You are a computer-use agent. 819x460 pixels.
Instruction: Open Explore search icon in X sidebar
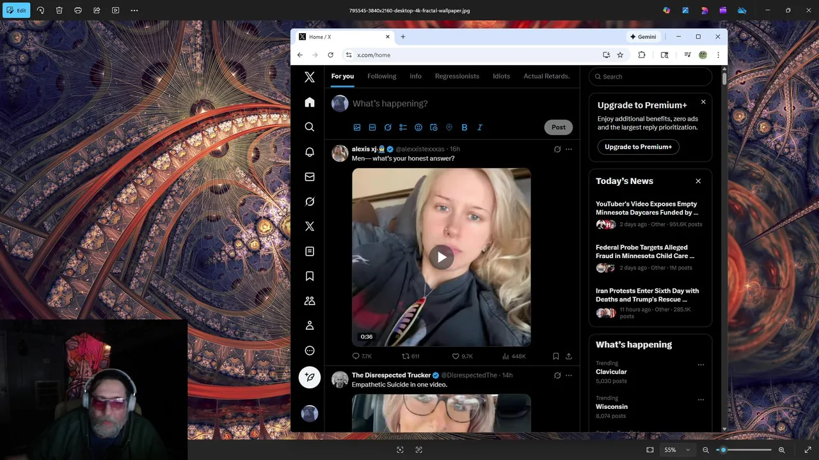[x=310, y=127]
